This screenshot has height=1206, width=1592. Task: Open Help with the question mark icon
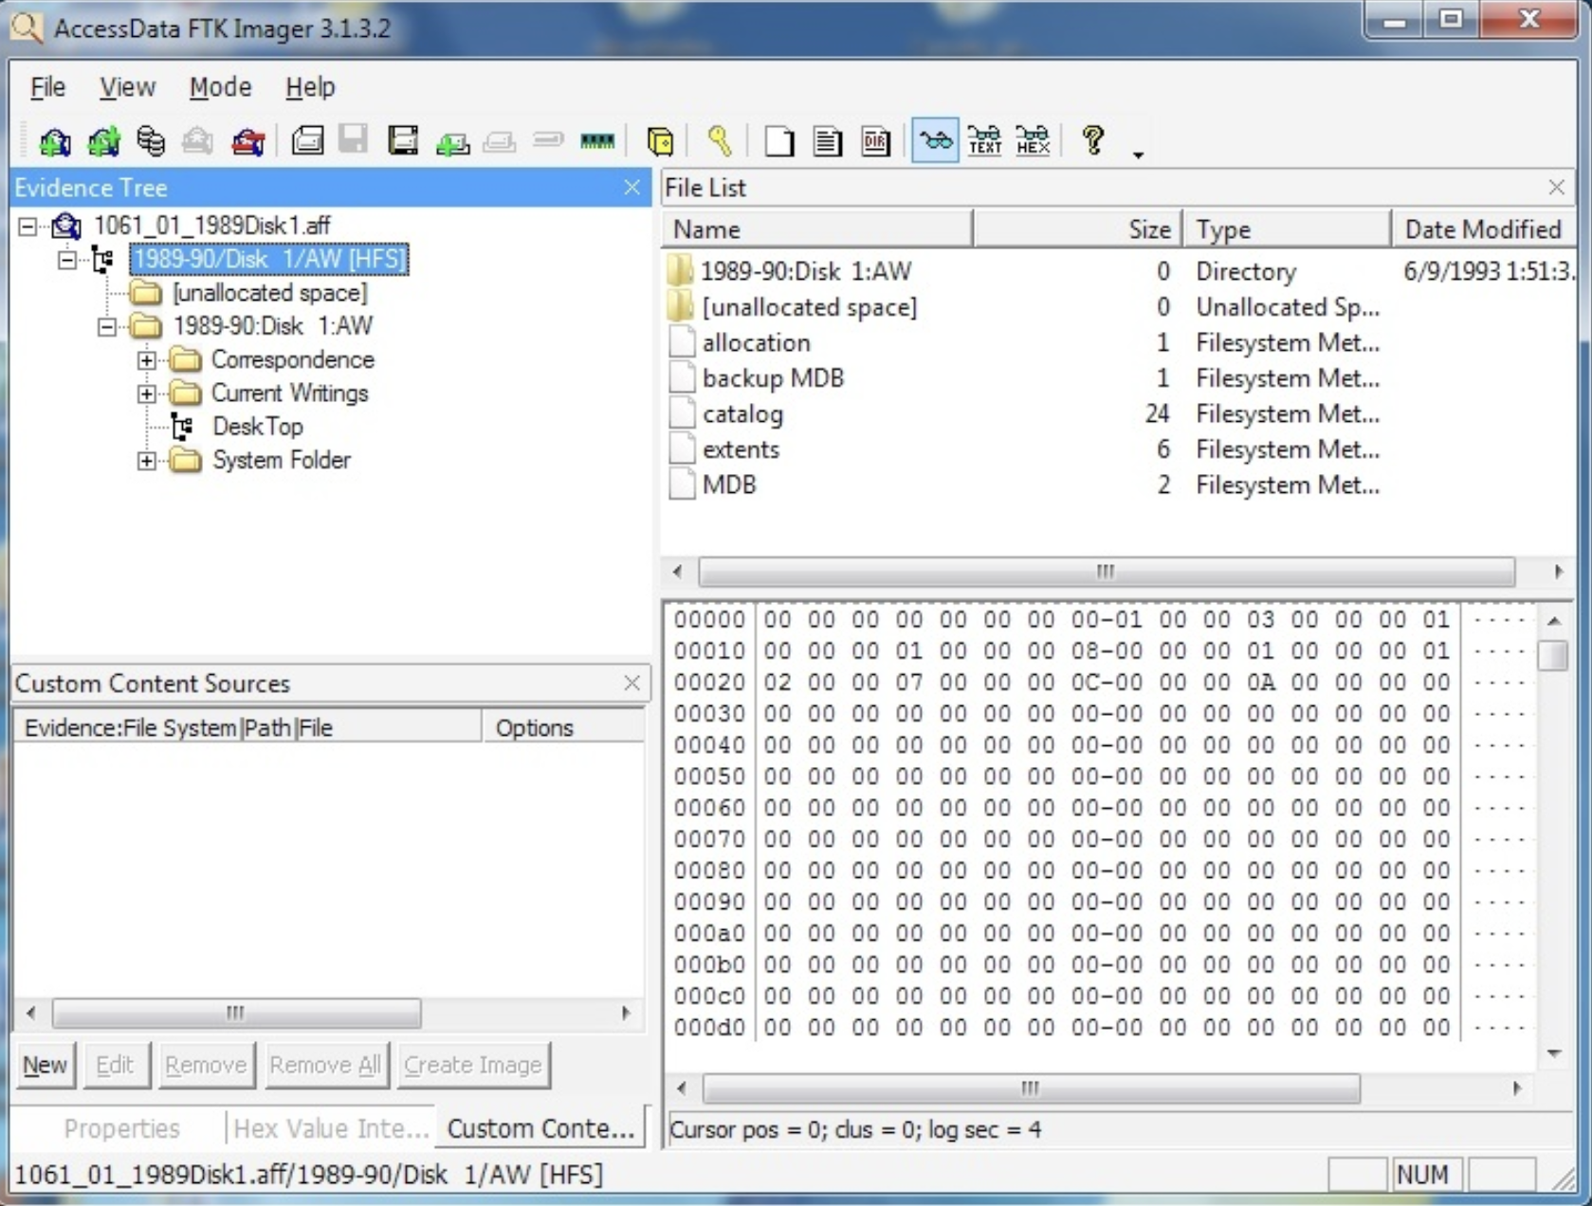point(1093,140)
